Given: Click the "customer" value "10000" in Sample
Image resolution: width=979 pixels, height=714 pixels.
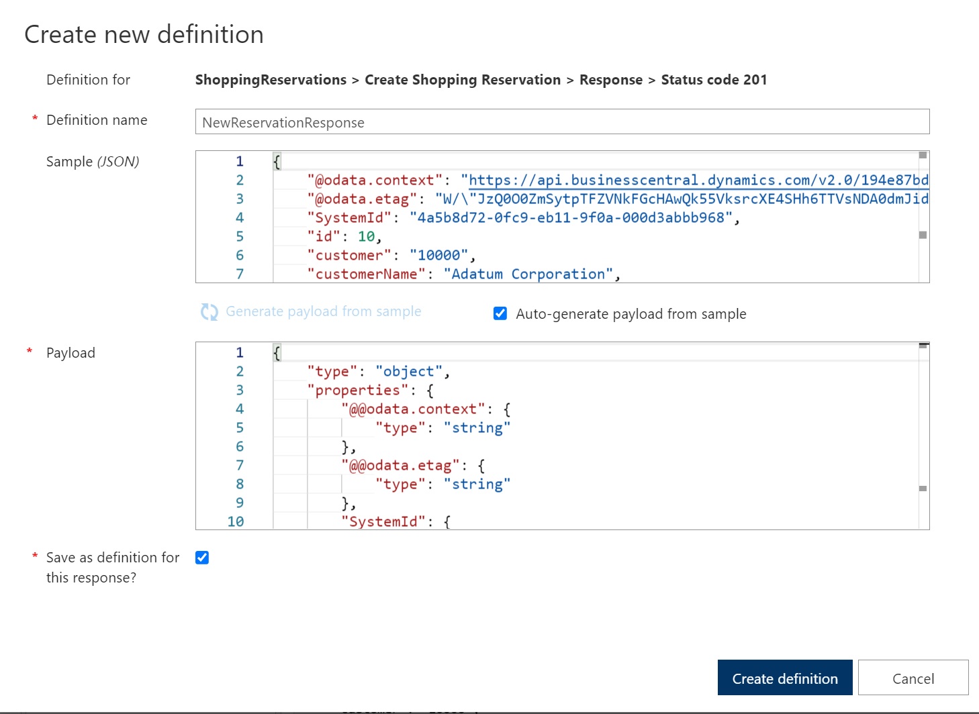Looking at the screenshot, I should coord(438,256).
